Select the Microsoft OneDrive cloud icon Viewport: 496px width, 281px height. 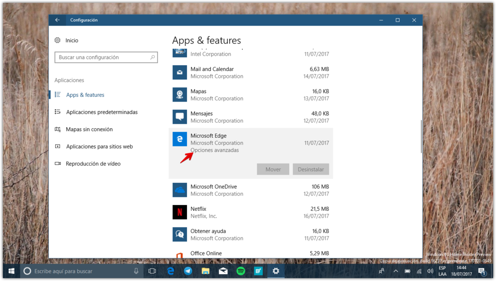pos(180,190)
